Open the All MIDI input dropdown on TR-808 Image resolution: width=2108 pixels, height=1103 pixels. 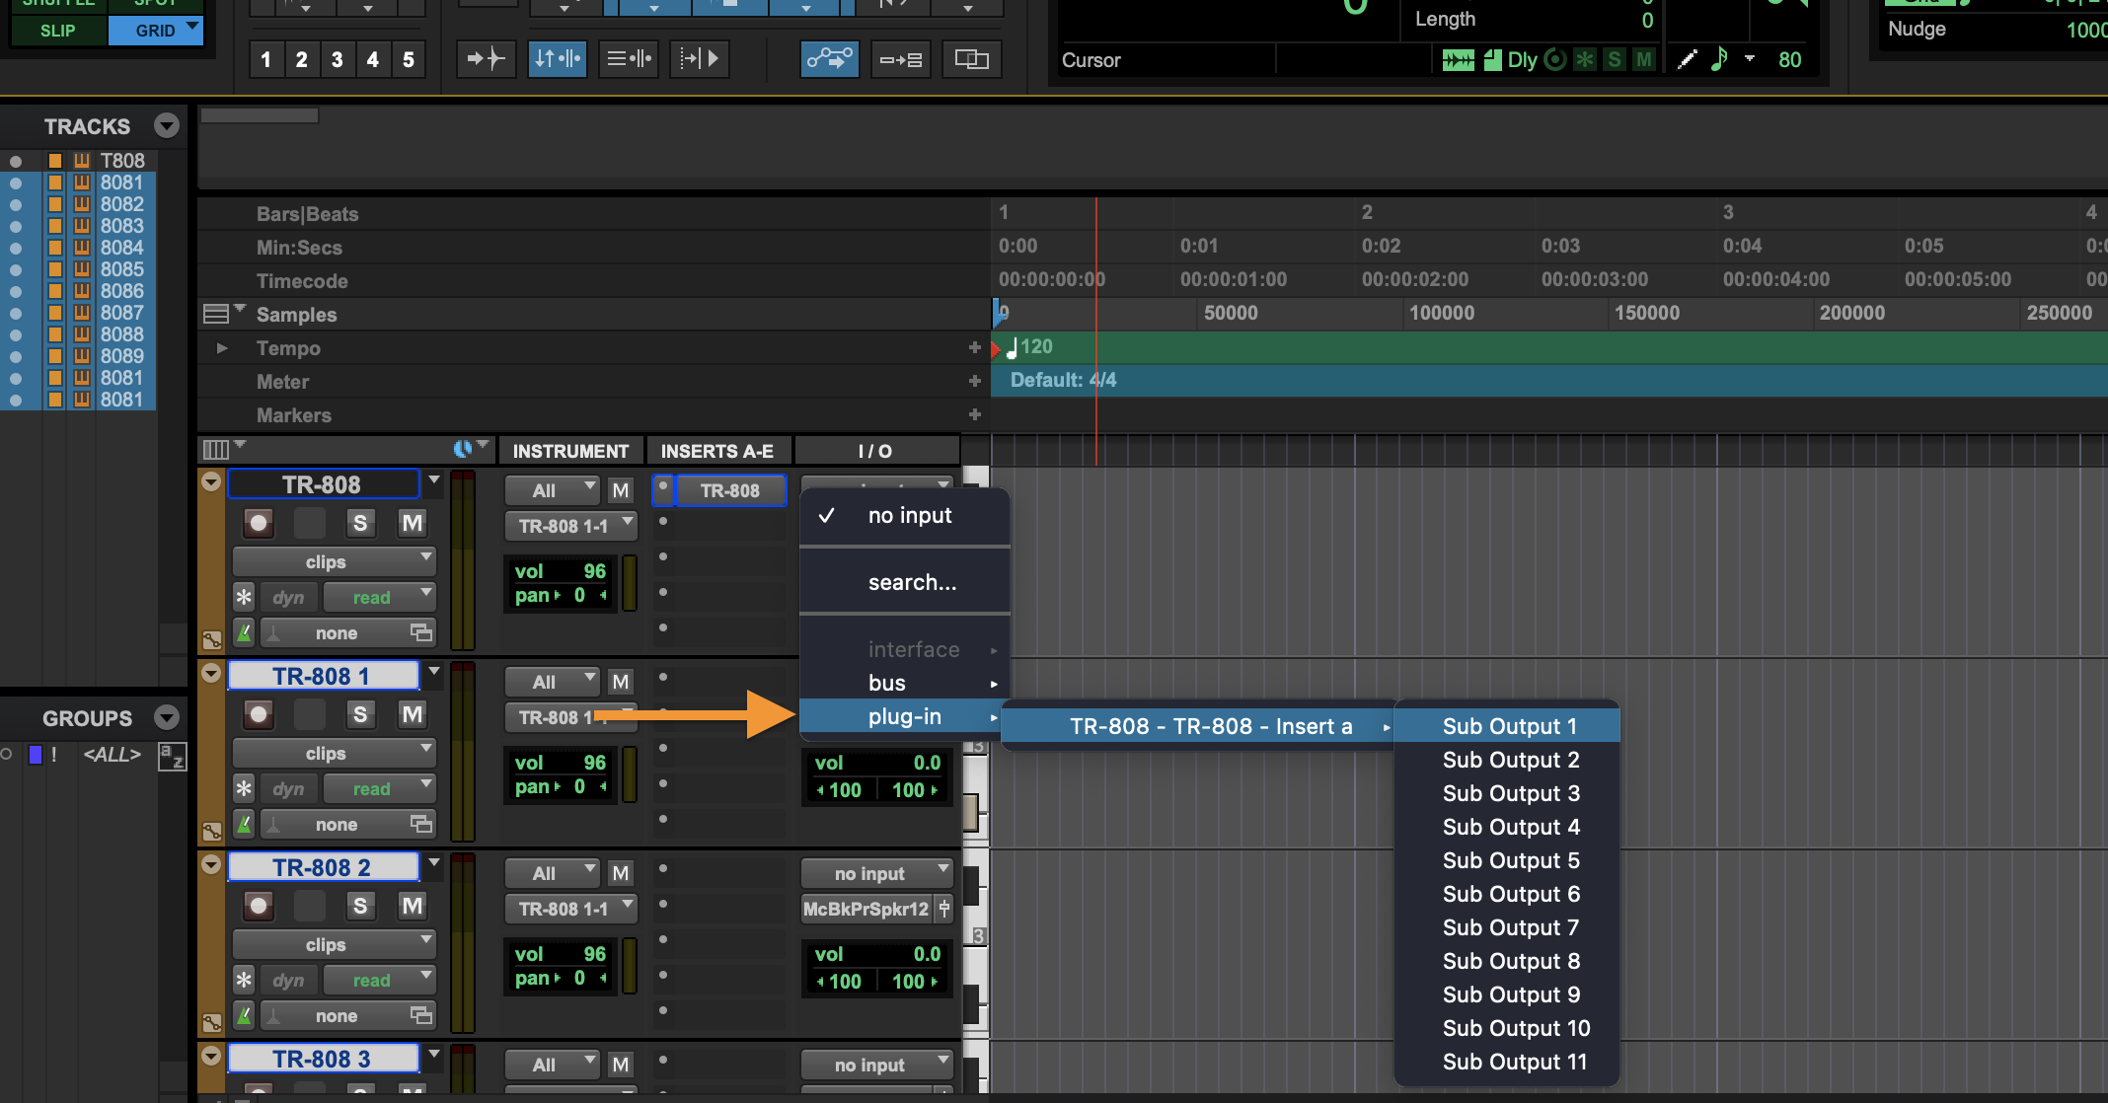coord(552,490)
